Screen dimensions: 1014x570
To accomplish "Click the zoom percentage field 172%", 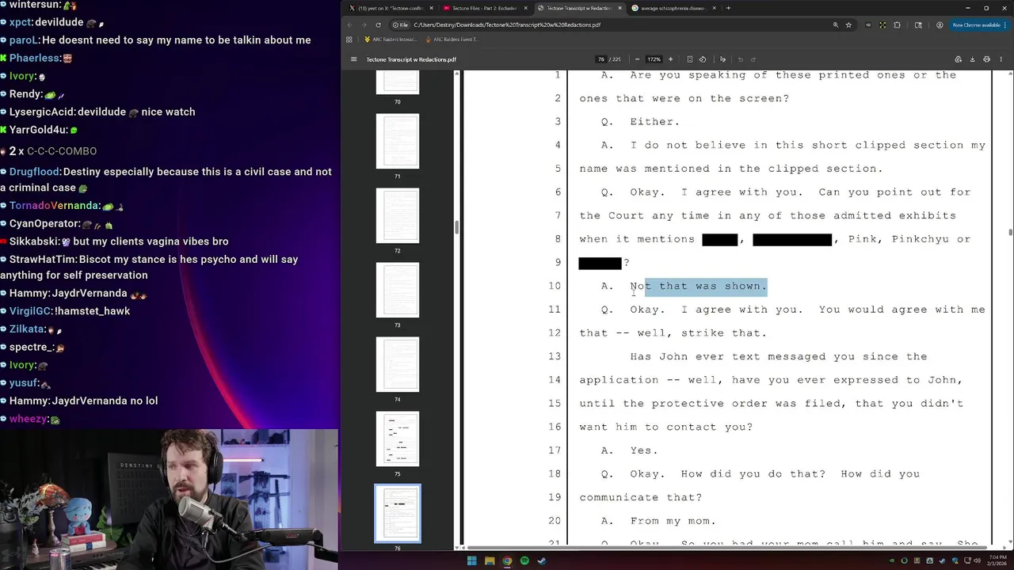I will click(x=654, y=59).
